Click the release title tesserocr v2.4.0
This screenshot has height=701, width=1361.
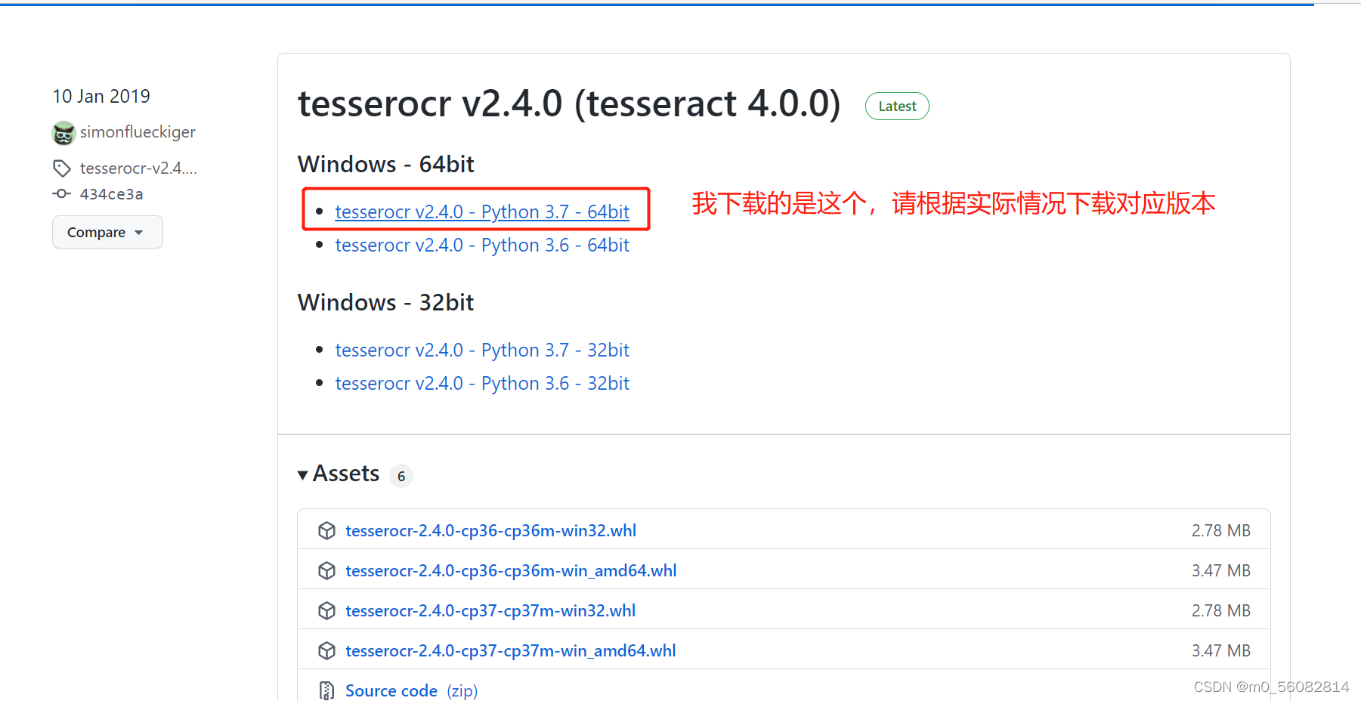point(569,103)
